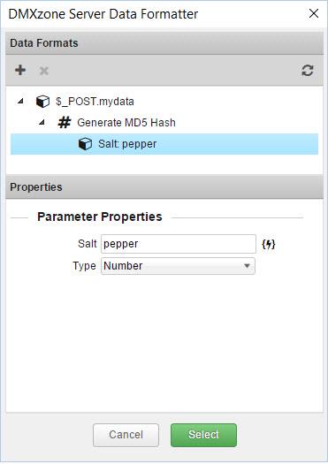
Task: Click the Properties panel header
Action: click(x=164, y=187)
